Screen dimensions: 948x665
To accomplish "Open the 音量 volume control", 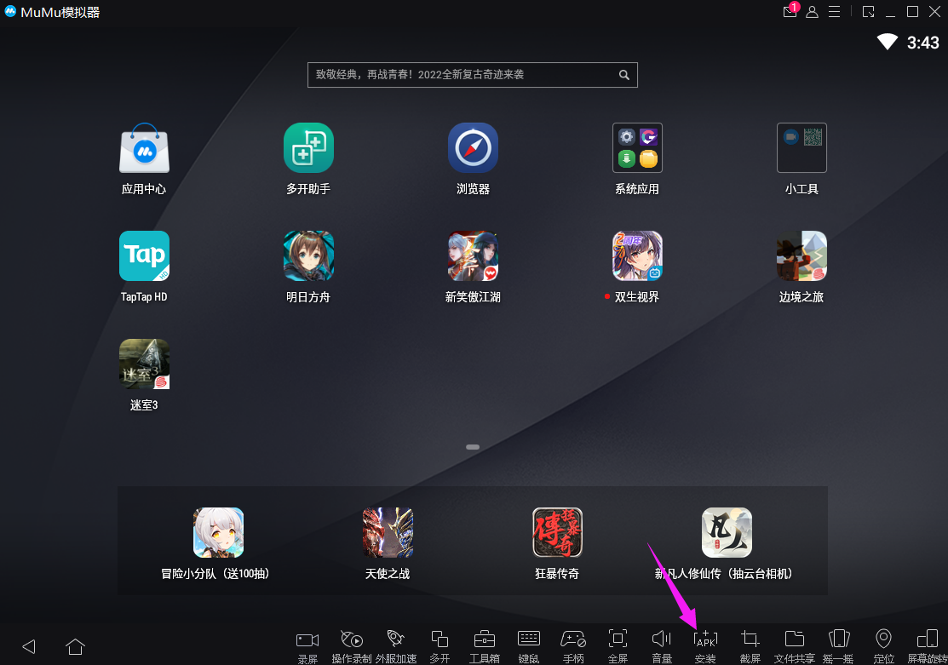I will pos(662,646).
